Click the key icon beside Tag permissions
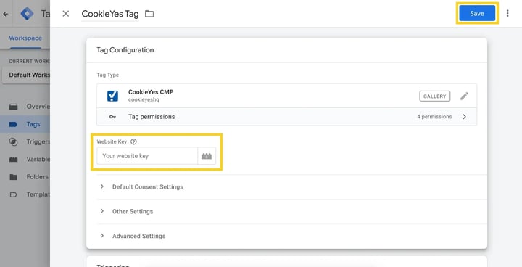Image resolution: width=522 pixels, height=267 pixels. 113,117
